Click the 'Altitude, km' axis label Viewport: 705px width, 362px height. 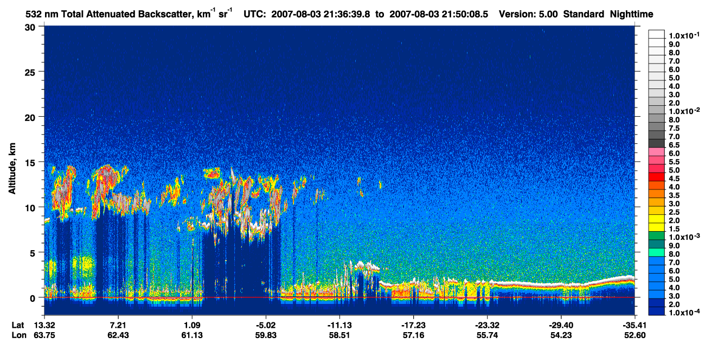click(12, 170)
